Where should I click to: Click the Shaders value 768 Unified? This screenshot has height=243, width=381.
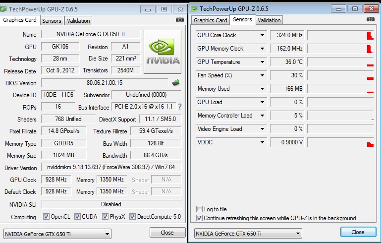(68, 119)
